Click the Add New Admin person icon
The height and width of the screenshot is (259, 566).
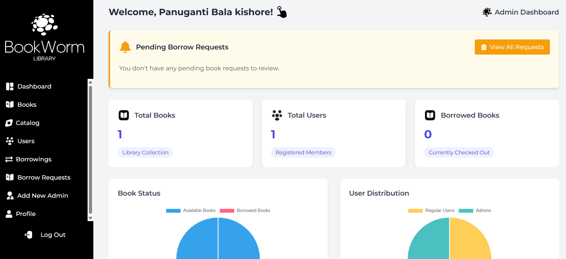[10, 196]
